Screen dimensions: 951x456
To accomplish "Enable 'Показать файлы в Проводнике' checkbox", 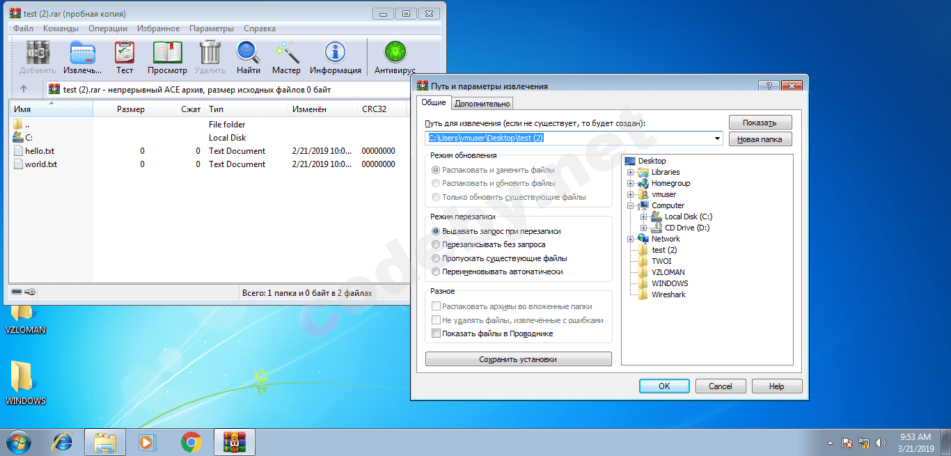I will click(x=436, y=333).
